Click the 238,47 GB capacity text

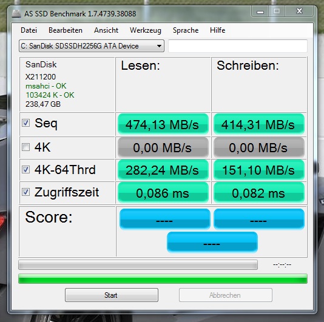click(x=43, y=104)
